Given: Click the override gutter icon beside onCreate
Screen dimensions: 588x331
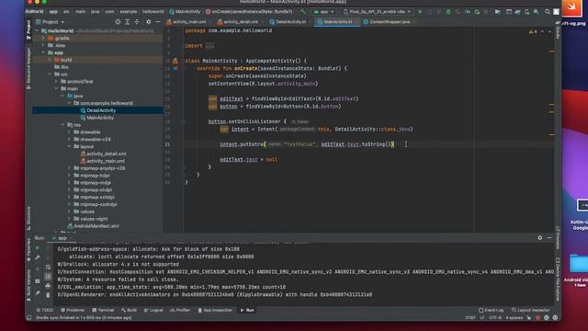Looking at the screenshot, I should (x=175, y=69).
